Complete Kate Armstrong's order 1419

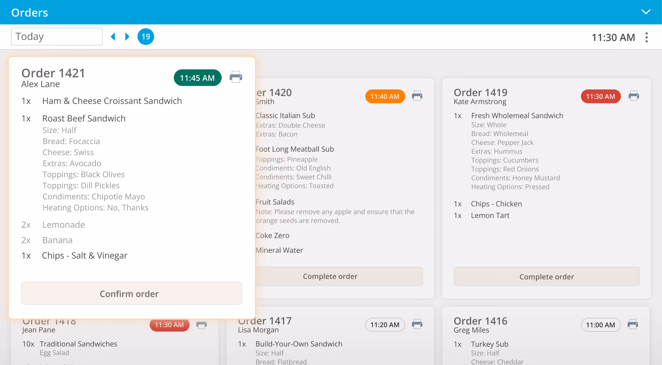click(546, 276)
